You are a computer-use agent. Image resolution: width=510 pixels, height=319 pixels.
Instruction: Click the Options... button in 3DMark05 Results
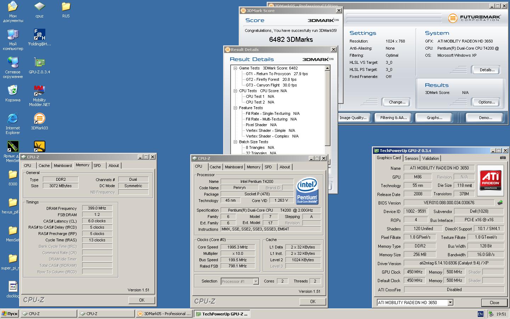pos(487,102)
